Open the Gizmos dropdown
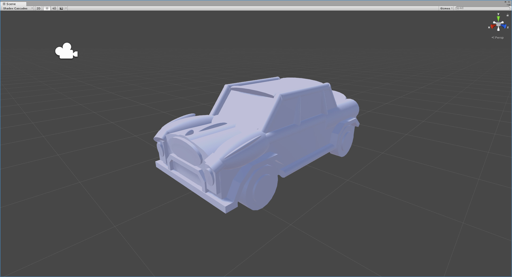The width and height of the screenshot is (512, 277). tap(446, 8)
